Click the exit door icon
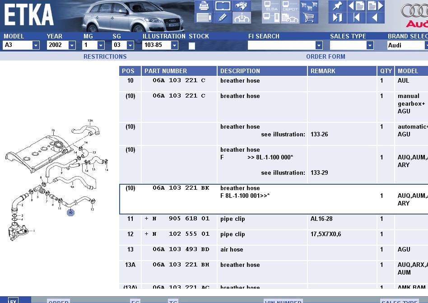 coord(337,18)
